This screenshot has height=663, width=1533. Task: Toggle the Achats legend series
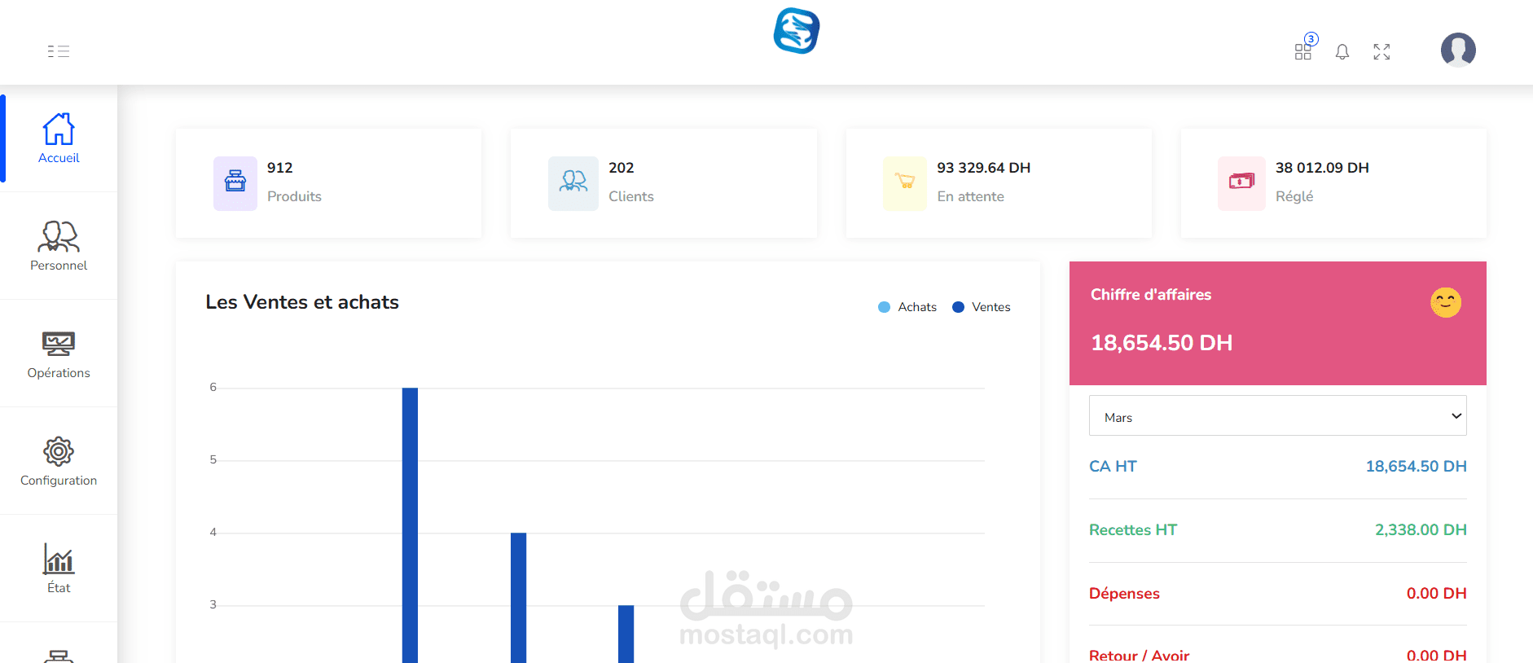tap(907, 307)
